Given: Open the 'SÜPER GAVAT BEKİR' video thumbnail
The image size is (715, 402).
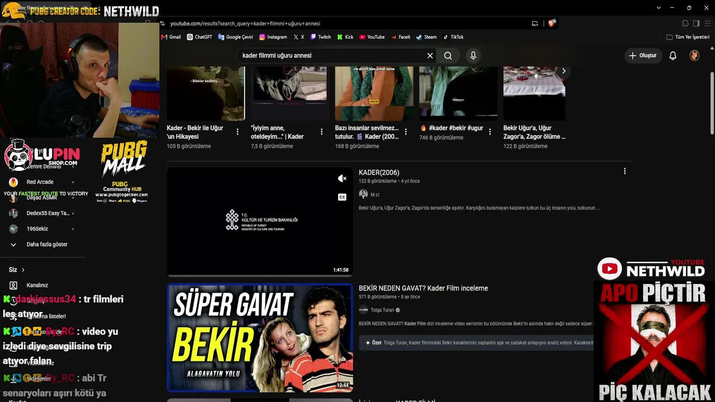Looking at the screenshot, I should coord(260,338).
